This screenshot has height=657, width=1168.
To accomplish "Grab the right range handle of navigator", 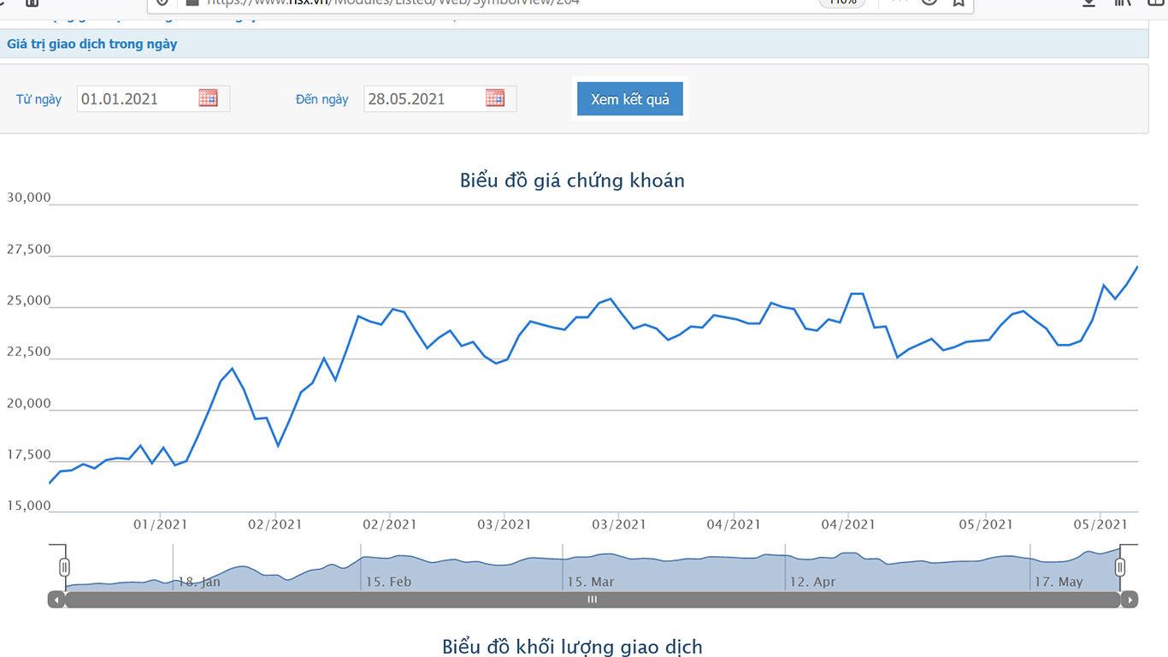I will 1120,567.
